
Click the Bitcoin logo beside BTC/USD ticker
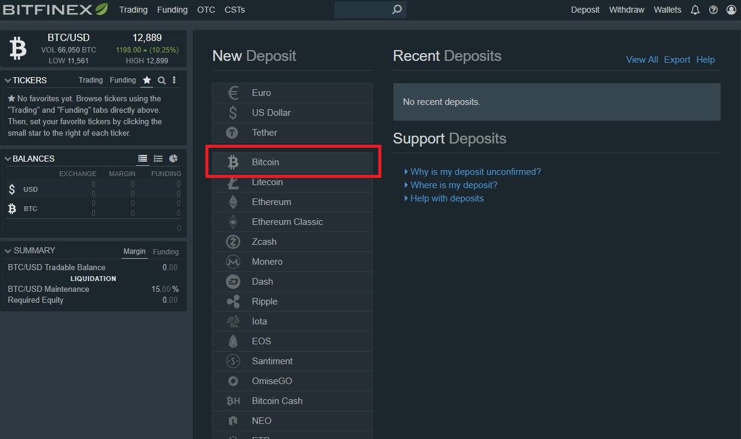point(18,48)
